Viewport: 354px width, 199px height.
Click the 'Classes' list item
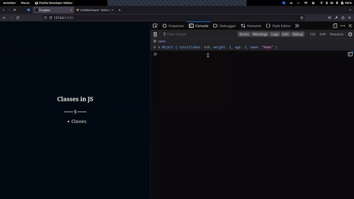[79, 122]
